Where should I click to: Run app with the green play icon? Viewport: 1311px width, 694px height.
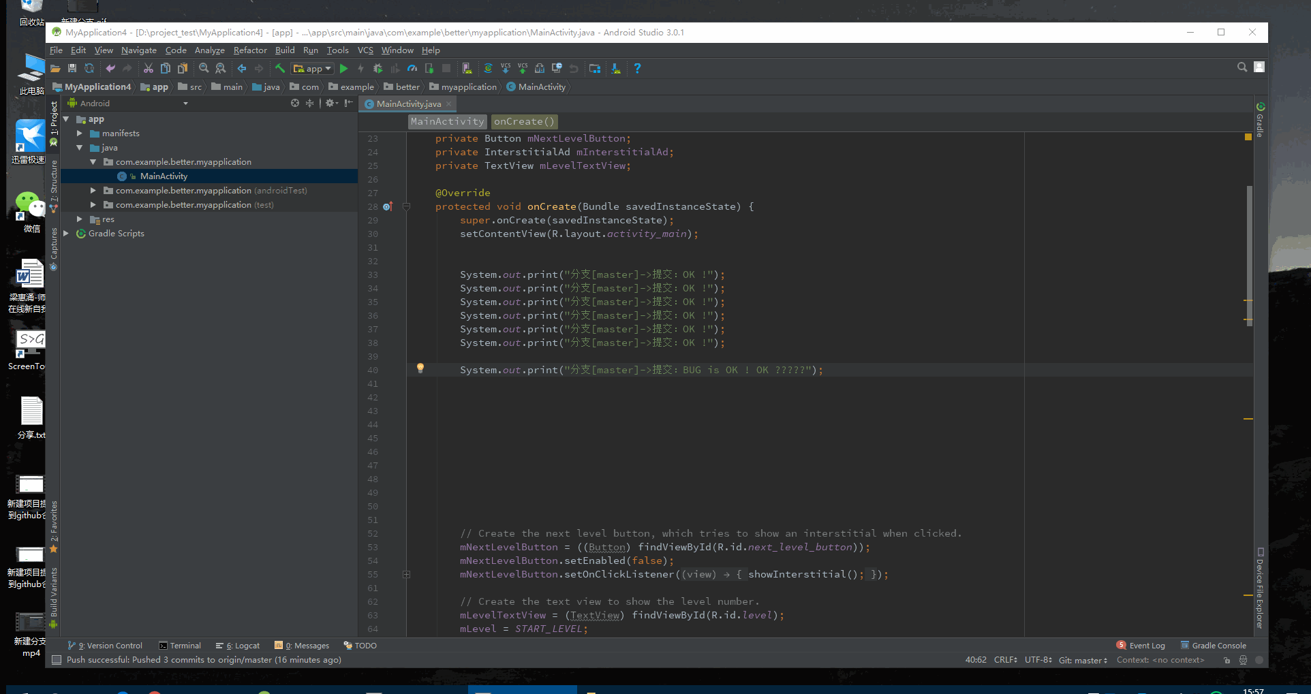click(x=344, y=69)
